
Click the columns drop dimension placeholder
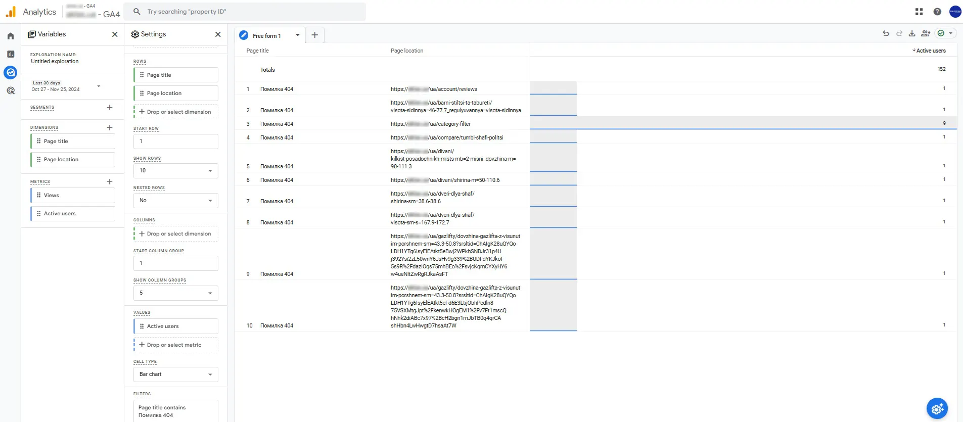tap(175, 234)
